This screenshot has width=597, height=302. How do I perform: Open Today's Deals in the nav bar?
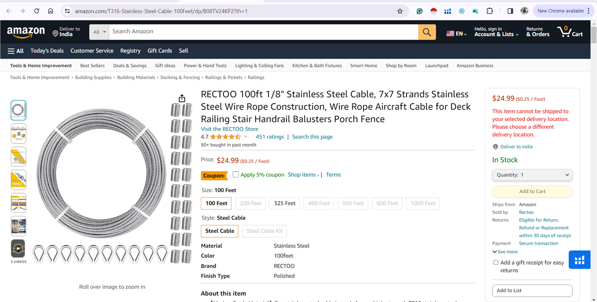click(47, 51)
